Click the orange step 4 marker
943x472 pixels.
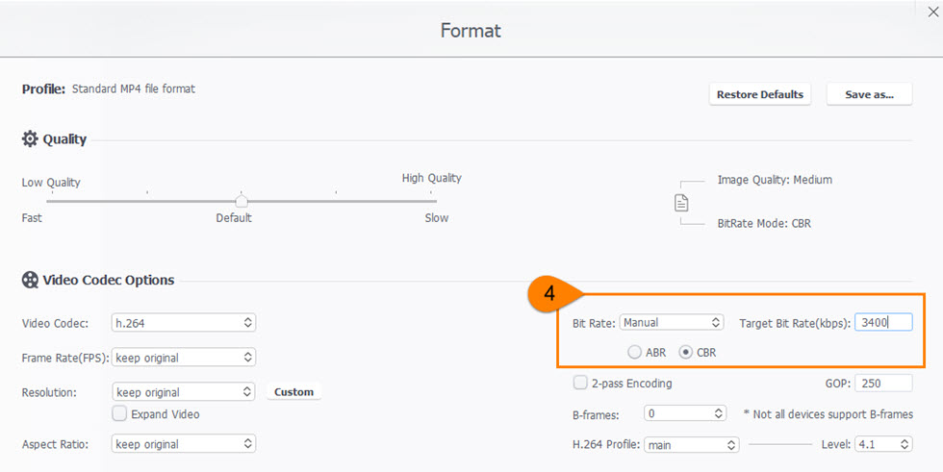[549, 295]
